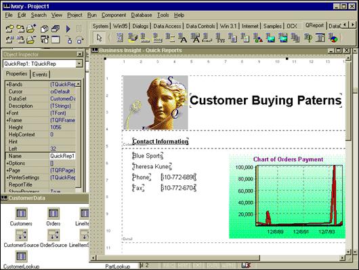The image size is (359, 270).
Task: Select the arrow pointer tool in component palette
Action: point(99,37)
